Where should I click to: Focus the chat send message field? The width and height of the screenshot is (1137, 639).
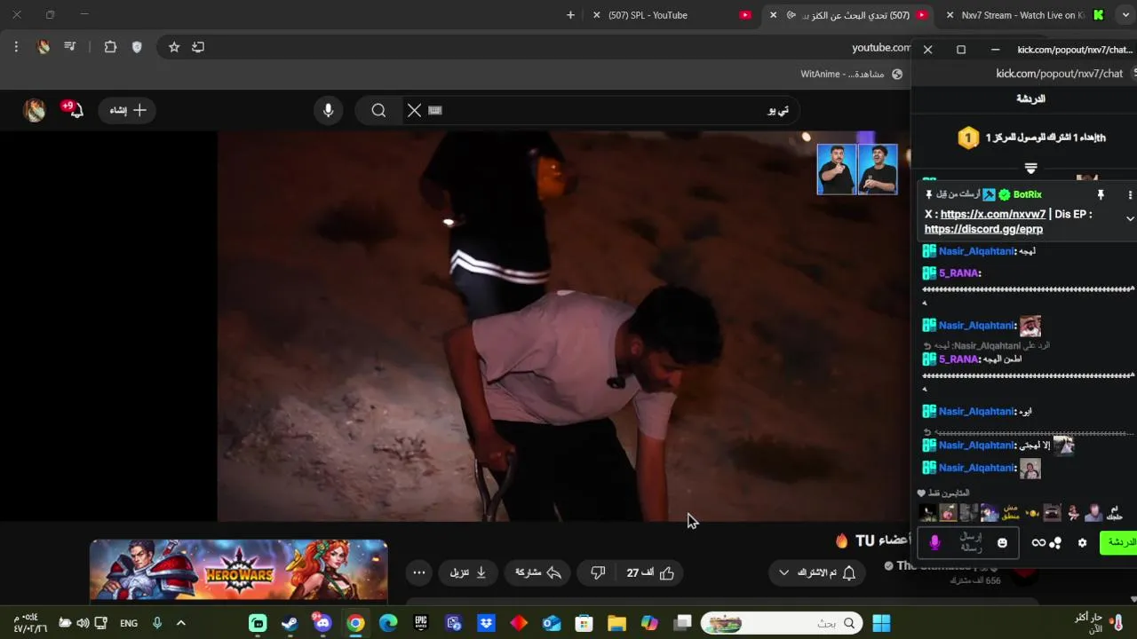click(x=969, y=542)
